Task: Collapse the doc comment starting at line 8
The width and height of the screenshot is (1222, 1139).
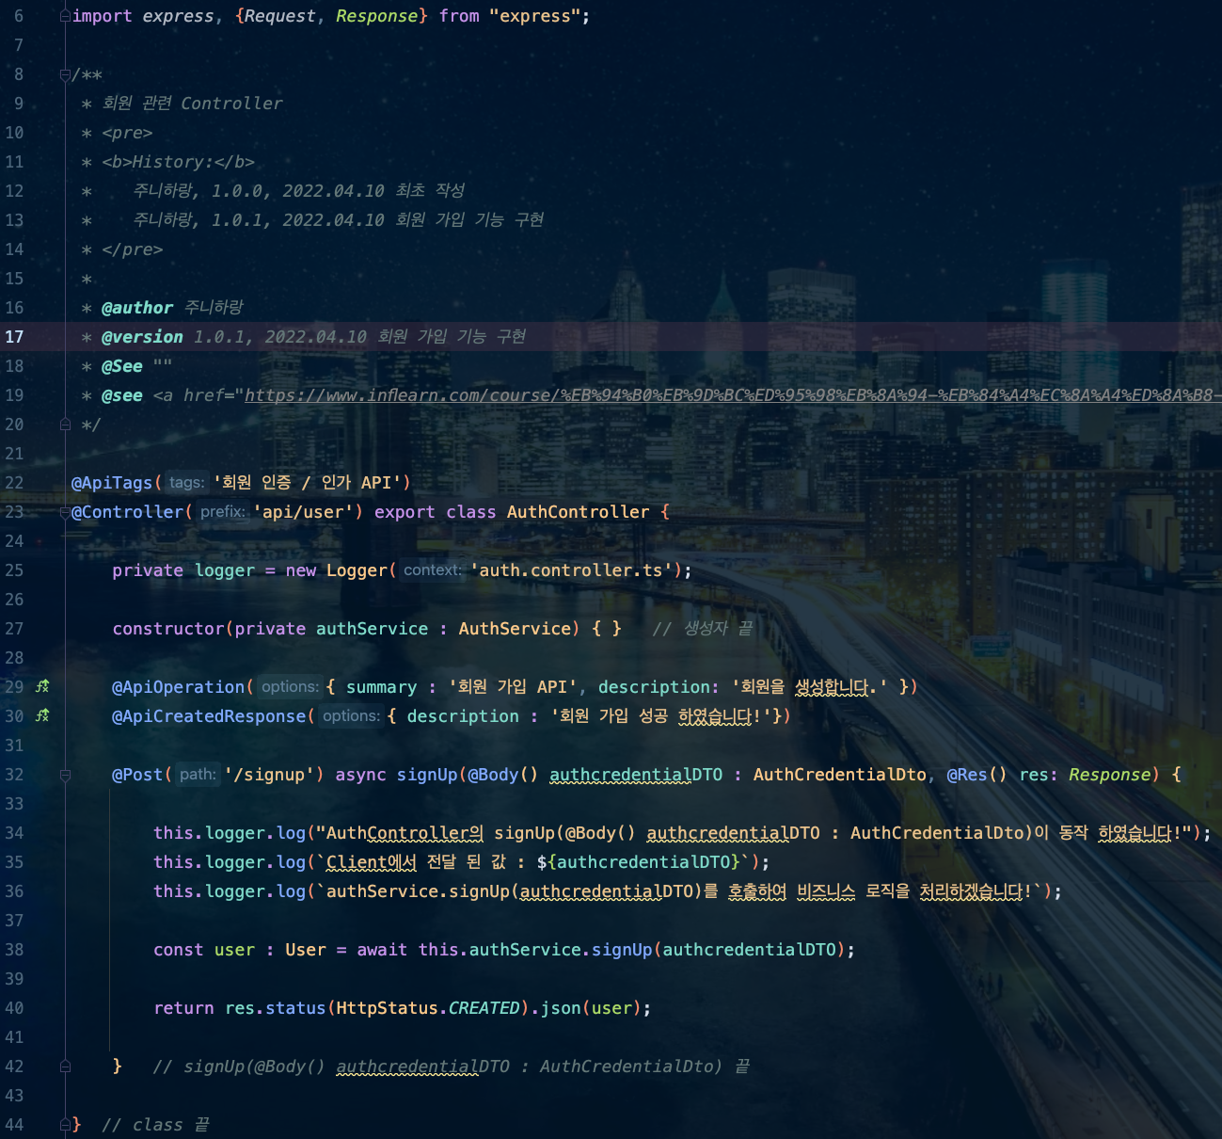Action: (x=65, y=74)
